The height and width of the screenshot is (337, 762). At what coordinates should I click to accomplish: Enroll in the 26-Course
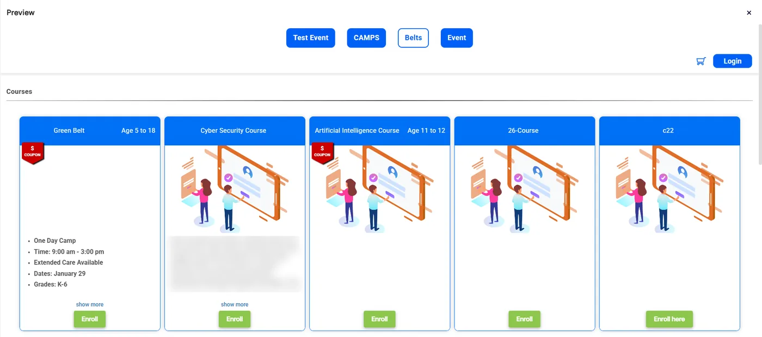coord(525,319)
